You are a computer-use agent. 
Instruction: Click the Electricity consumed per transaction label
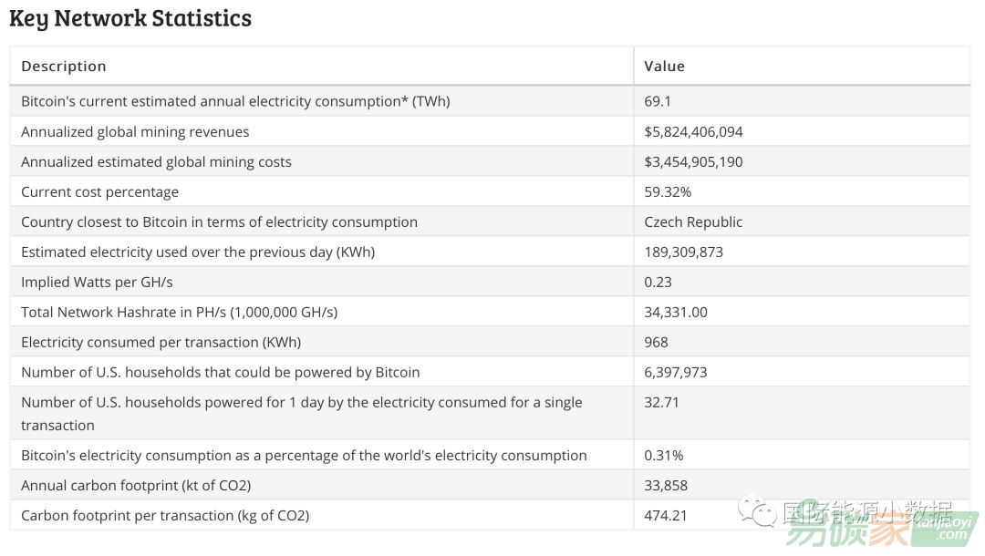[161, 343]
